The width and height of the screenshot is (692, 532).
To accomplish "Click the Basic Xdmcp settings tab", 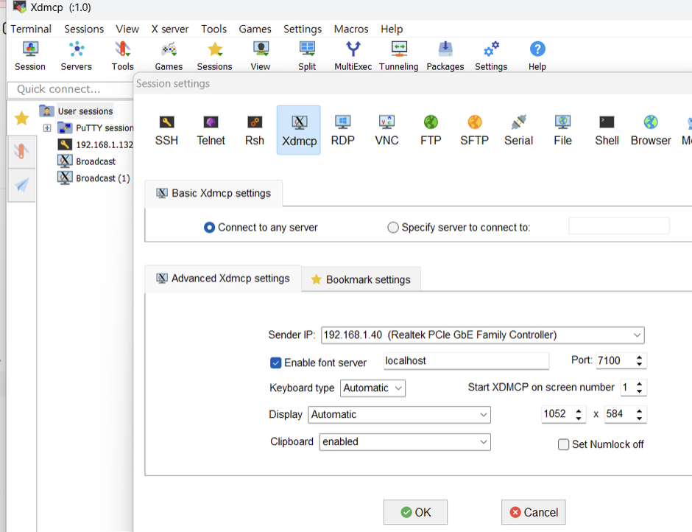I will pyautogui.click(x=213, y=193).
